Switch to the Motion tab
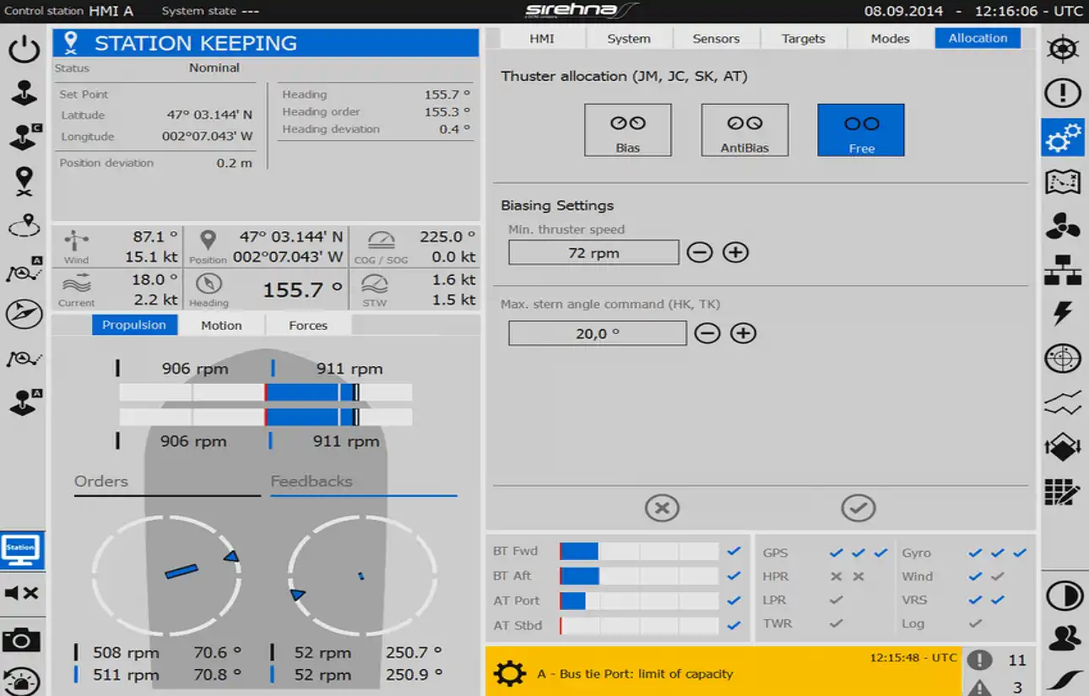Image resolution: width=1089 pixels, height=696 pixels. (221, 326)
